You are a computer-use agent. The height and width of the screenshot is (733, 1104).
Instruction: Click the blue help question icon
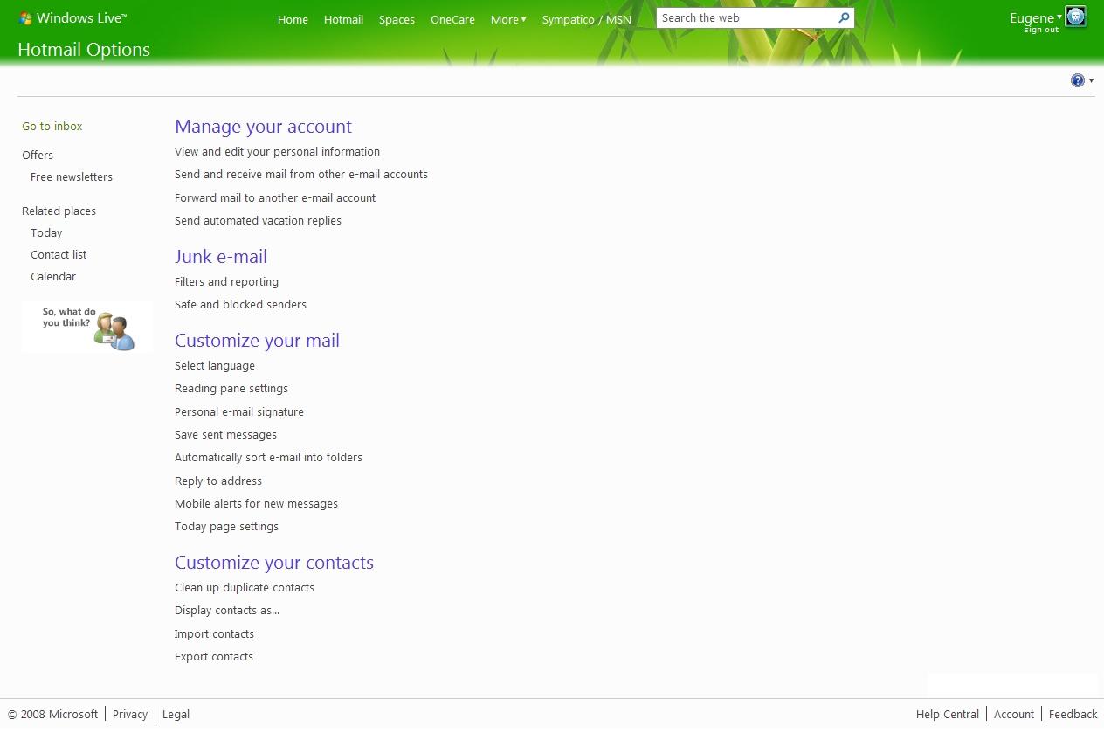1078,80
